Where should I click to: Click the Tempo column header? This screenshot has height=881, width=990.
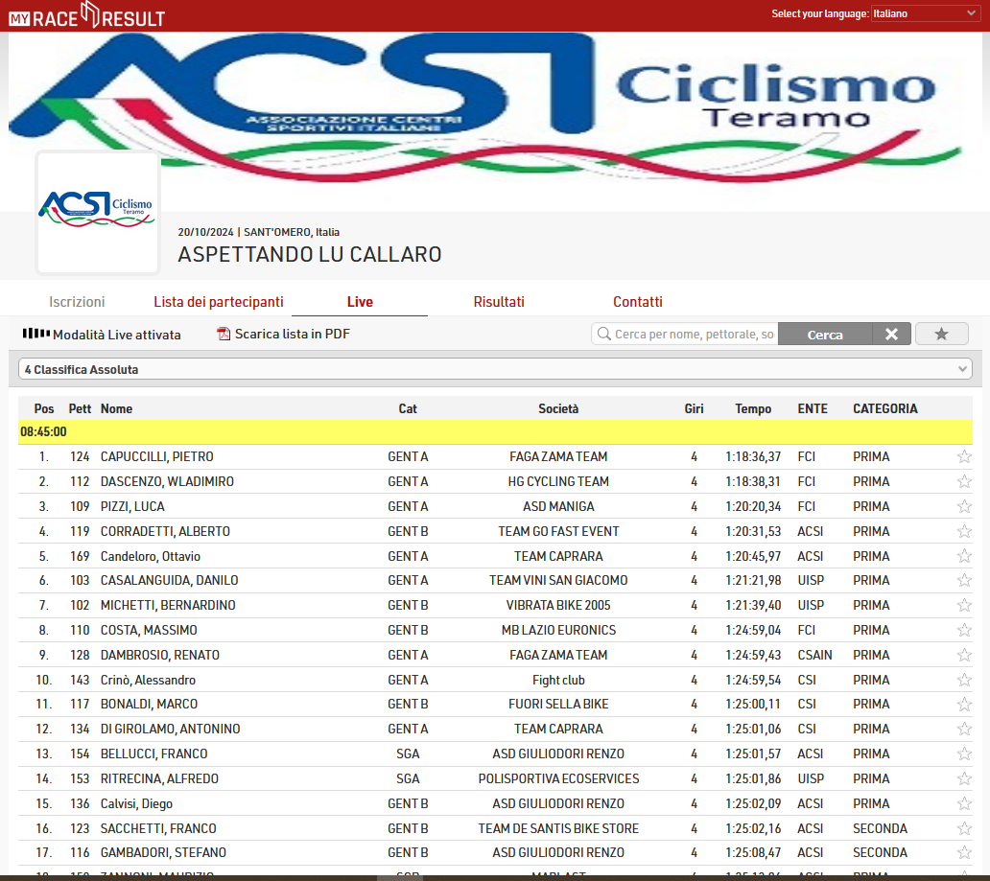click(x=753, y=408)
